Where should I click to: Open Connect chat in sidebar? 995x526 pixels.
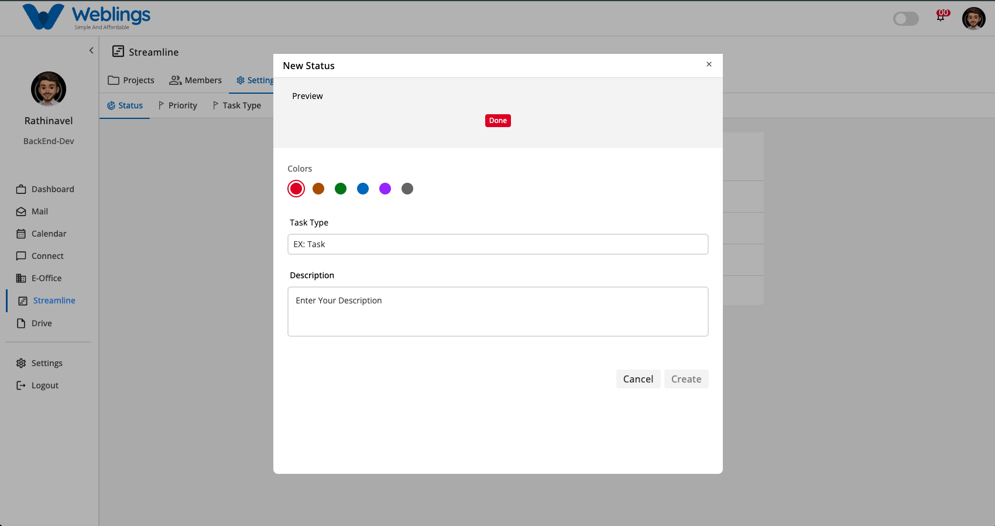click(x=40, y=256)
